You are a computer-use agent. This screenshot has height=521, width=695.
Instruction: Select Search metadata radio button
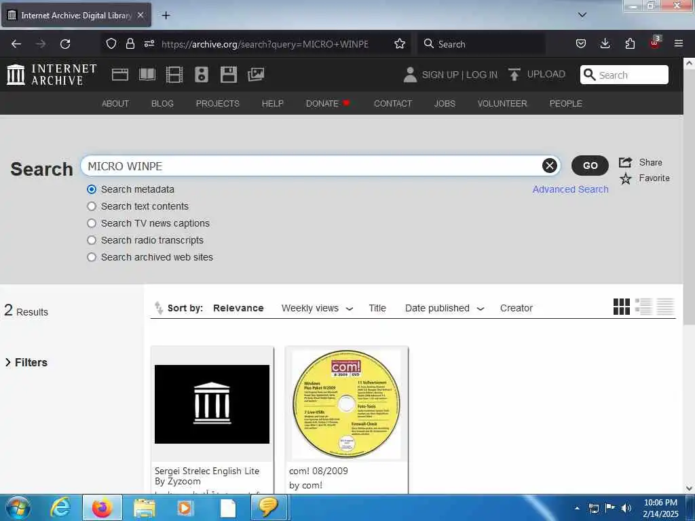click(92, 189)
